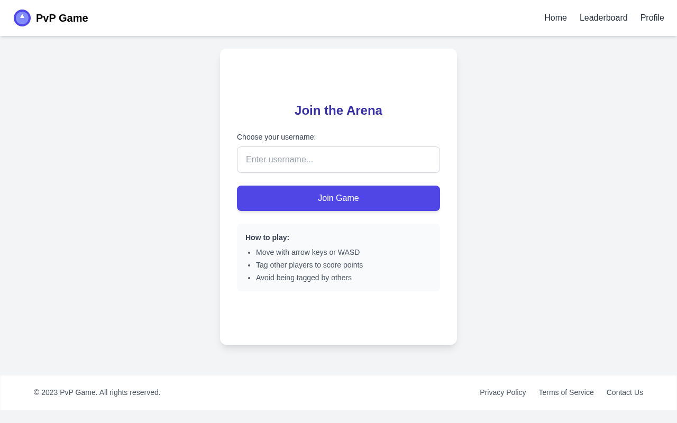Click the tagging players instruction line

[309, 265]
